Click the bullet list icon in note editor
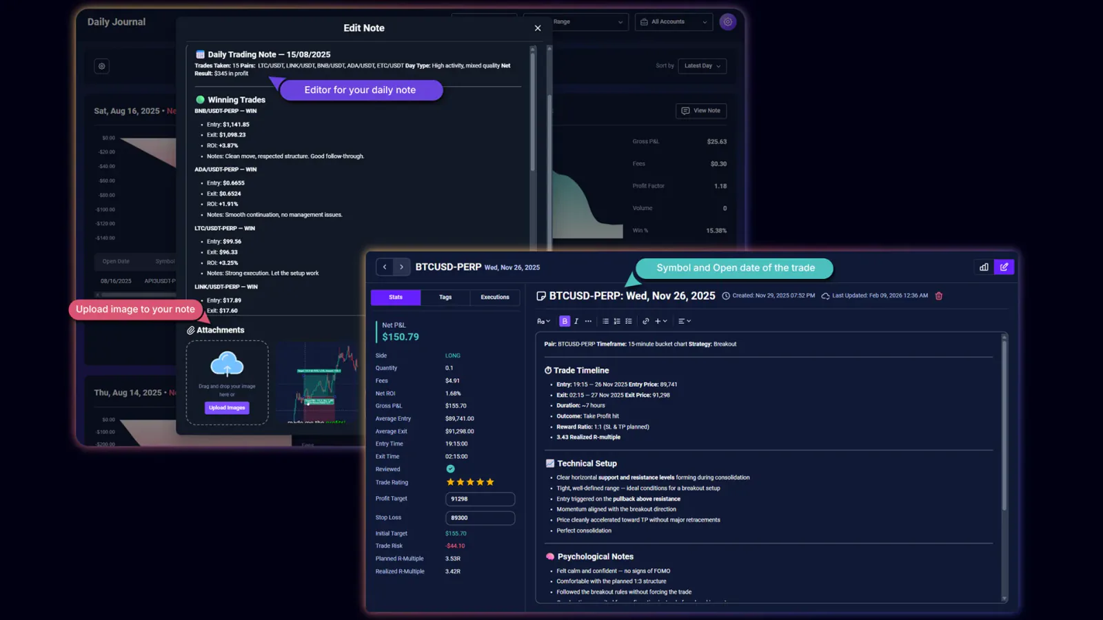 [605, 321]
